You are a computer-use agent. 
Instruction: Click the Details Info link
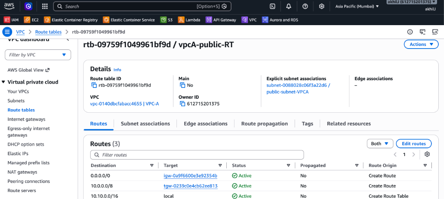[117, 70]
